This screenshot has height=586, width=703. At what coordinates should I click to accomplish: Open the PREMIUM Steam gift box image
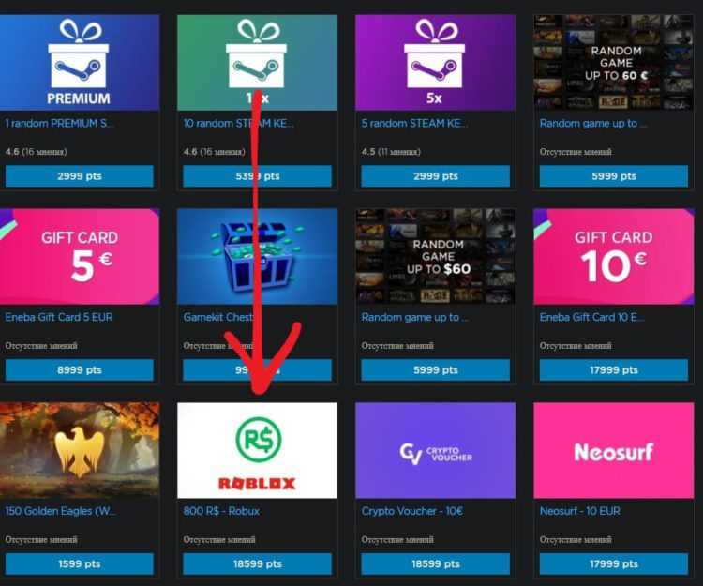80,62
